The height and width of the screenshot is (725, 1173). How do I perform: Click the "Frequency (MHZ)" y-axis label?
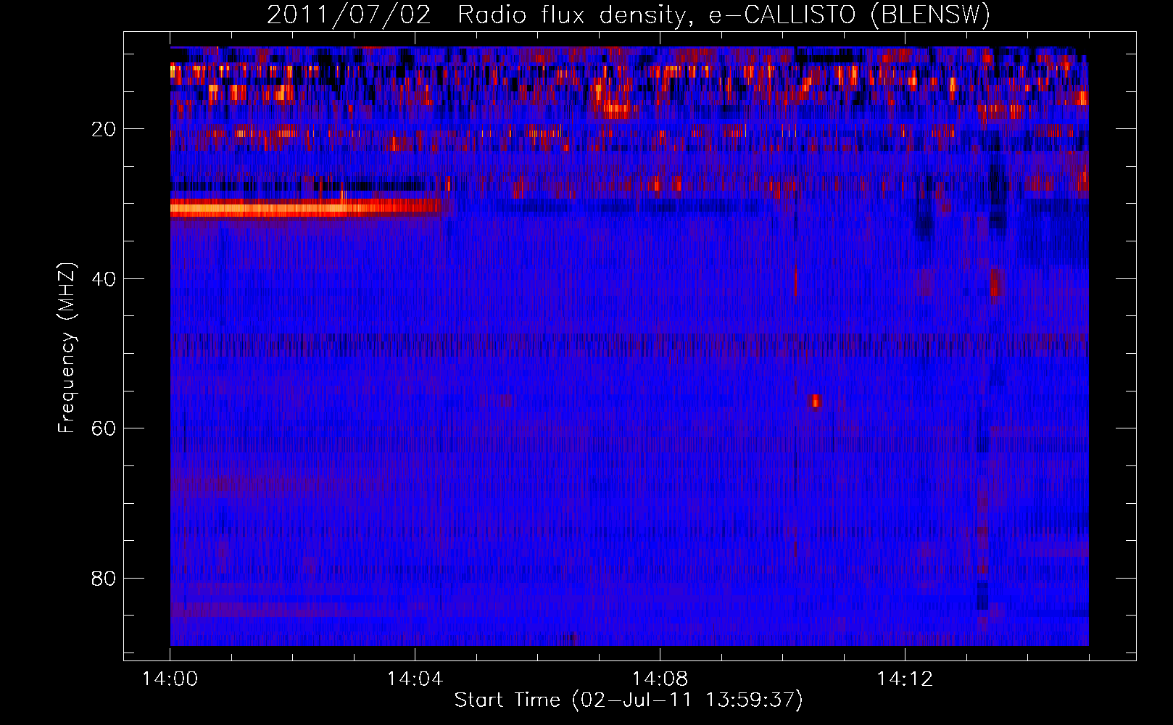pos(66,348)
